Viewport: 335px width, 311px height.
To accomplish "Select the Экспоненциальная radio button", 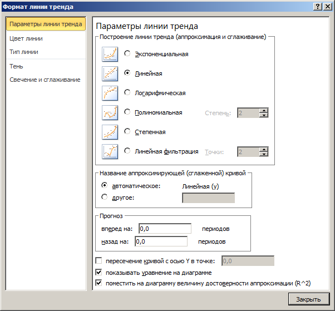I will click(x=127, y=53).
